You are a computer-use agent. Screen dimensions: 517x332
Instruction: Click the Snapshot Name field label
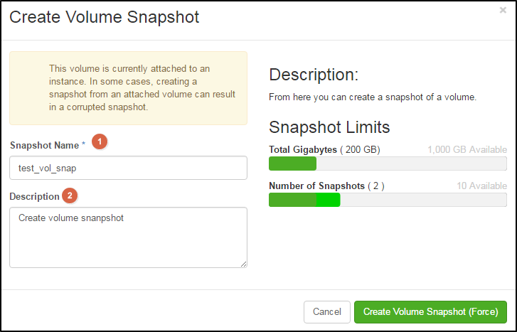[45, 146]
